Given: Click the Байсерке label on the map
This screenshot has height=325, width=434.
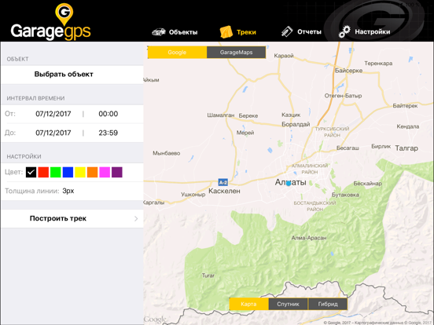Looking at the screenshot, I should click(349, 71).
